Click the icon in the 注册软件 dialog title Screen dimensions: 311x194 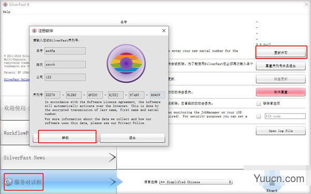pyautogui.click(x=34, y=30)
